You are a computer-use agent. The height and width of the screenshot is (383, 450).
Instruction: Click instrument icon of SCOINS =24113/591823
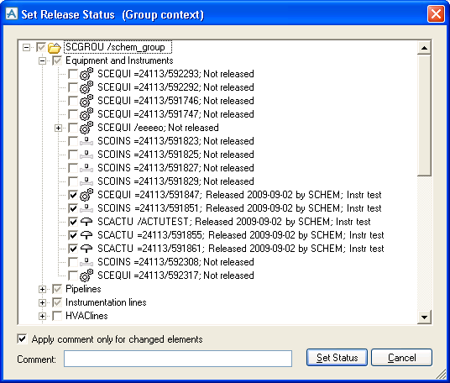[86, 141]
